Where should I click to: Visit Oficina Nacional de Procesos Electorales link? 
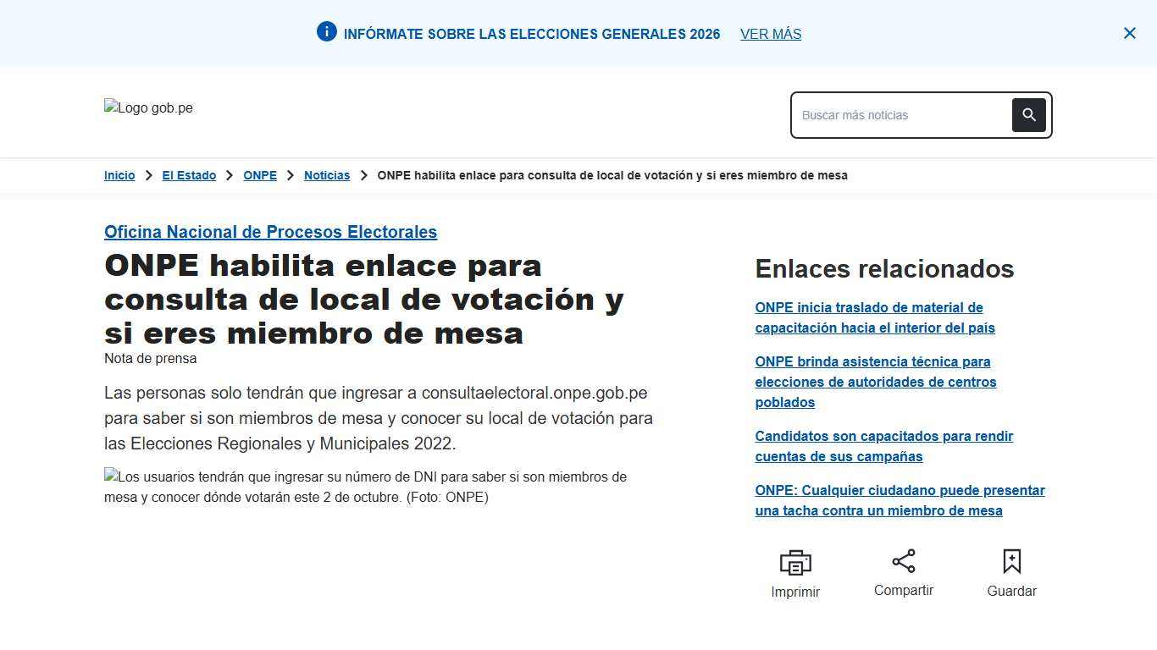[270, 231]
